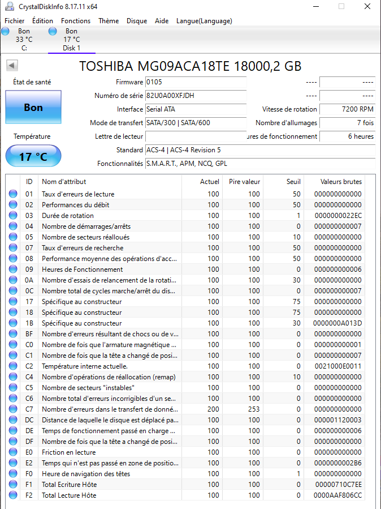The height and width of the screenshot is (509, 381).
Task: Click status orb for attribute F0
Action: coord(13,473)
